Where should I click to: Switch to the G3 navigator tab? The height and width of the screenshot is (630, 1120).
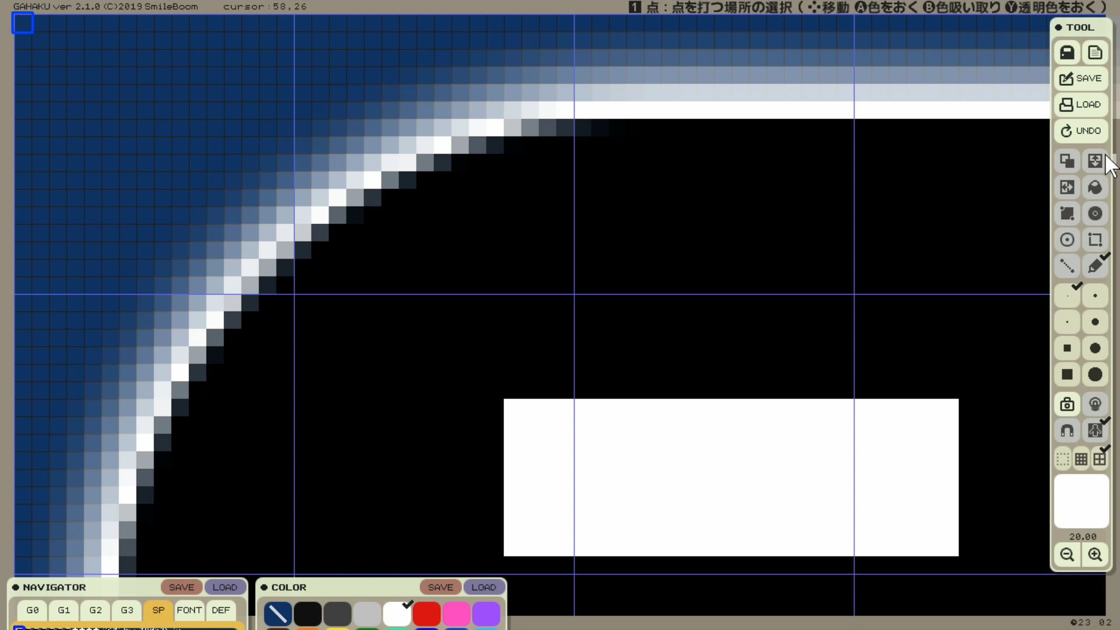127,610
